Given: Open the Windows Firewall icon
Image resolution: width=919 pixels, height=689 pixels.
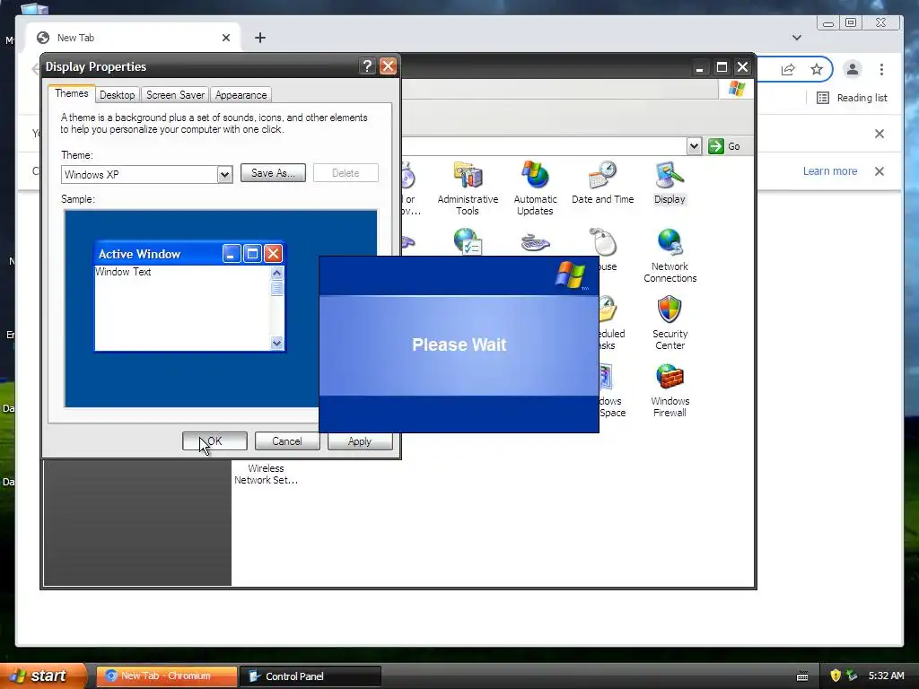Looking at the screenshot, I should 670,390.
